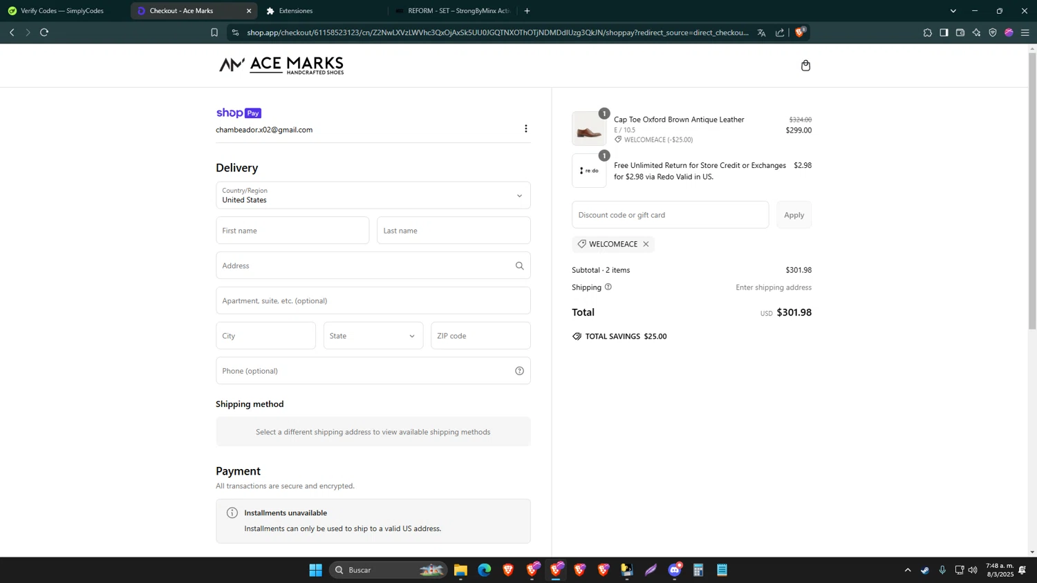Viewport: 1037px width, 583px height.
Task: Remove the WELCOMEACE discount code
Action: (x=646, y=244)
